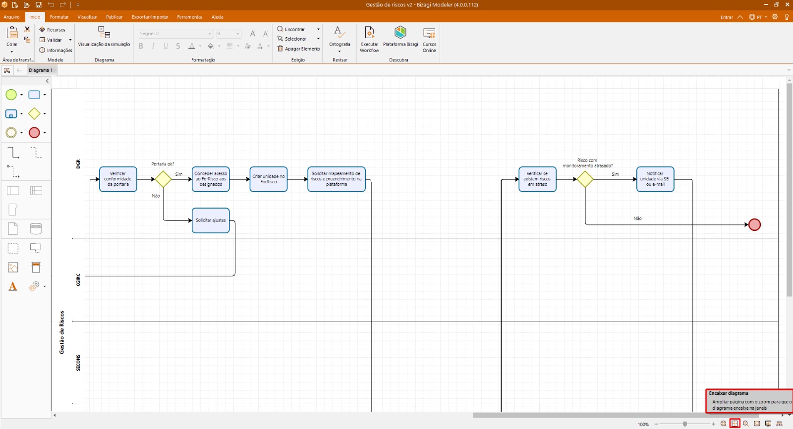This screenshot has height=429, width=793.
Task: Select the Task rectangle shape in palette
Action: click(x=34, y=95)
